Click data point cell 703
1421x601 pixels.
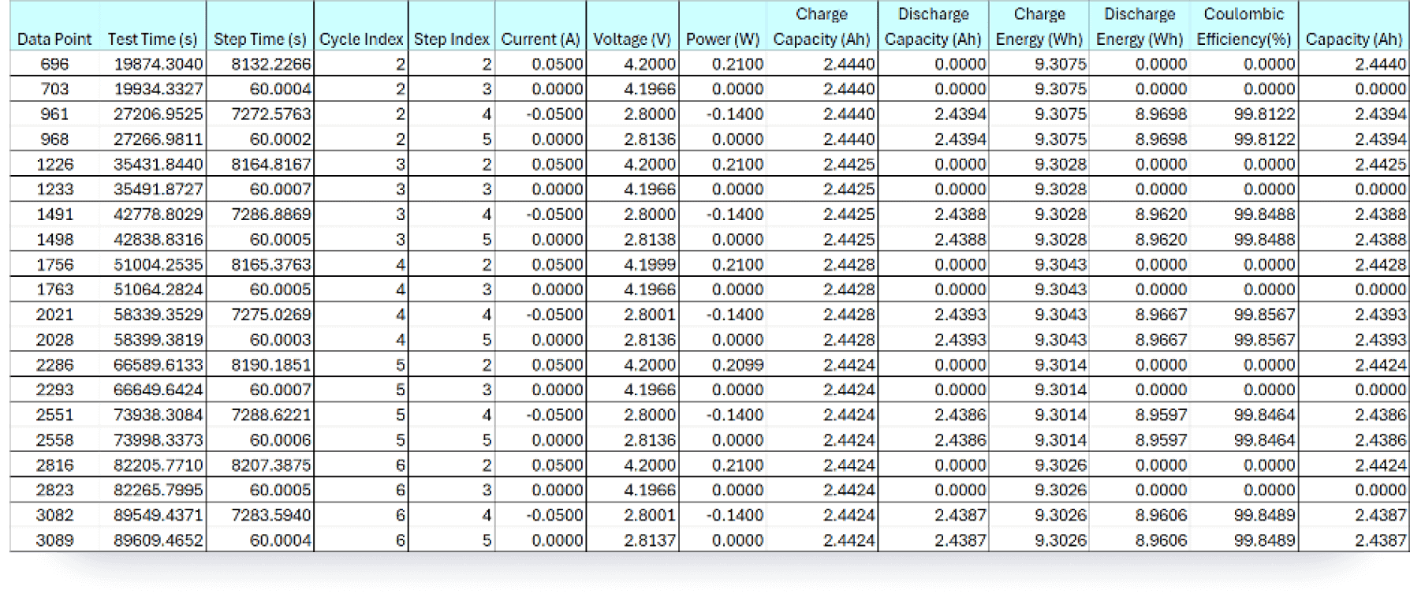tap(54, 89)
